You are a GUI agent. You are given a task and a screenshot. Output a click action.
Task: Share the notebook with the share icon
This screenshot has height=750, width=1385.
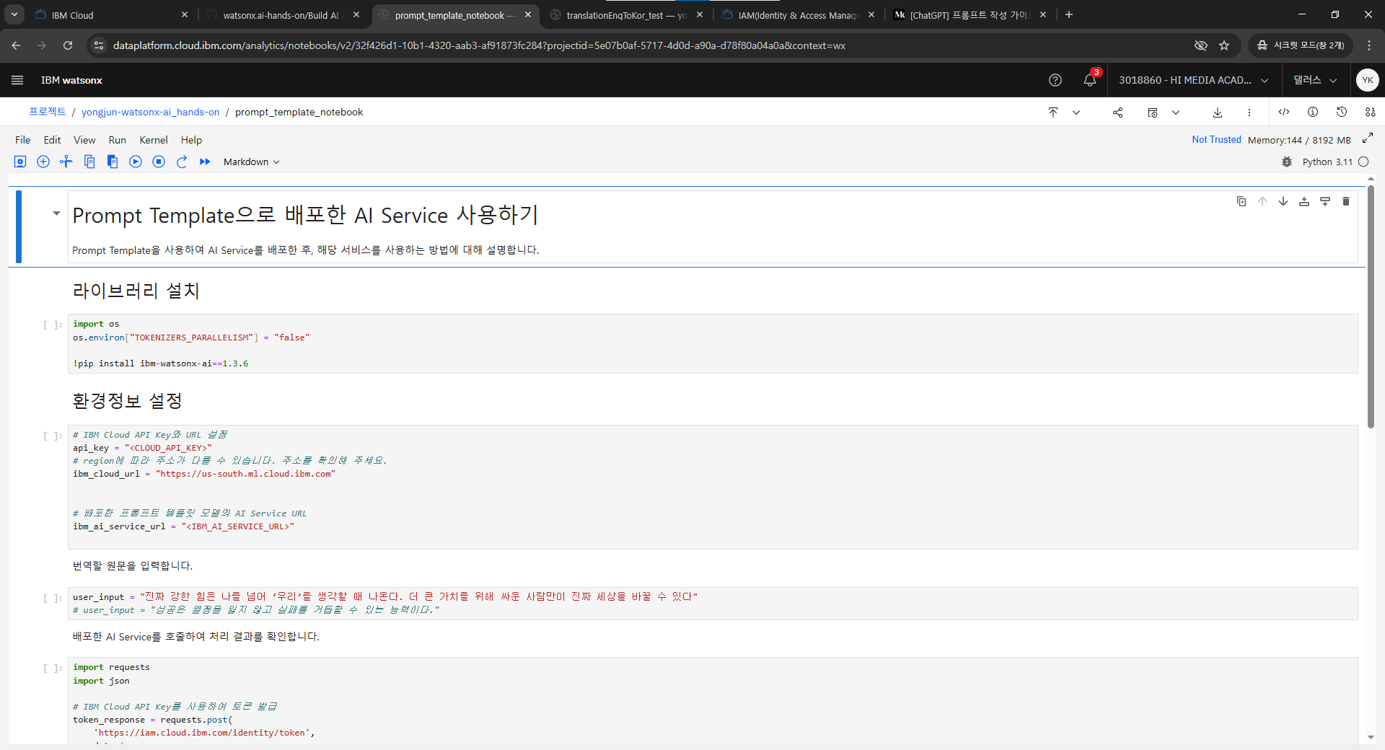coord(1117,112)
